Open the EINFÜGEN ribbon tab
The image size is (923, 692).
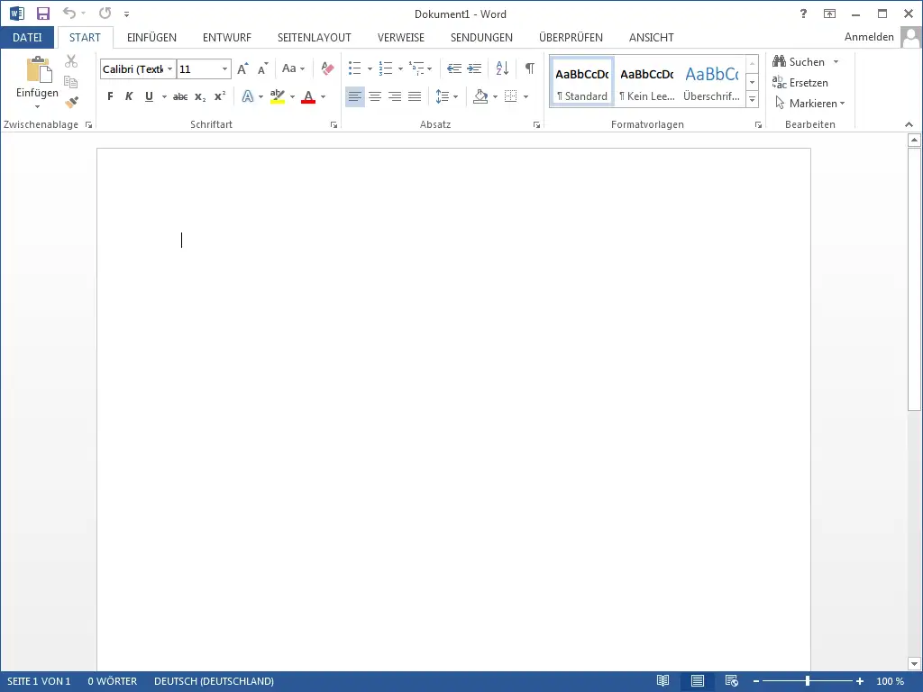(151, 38)
